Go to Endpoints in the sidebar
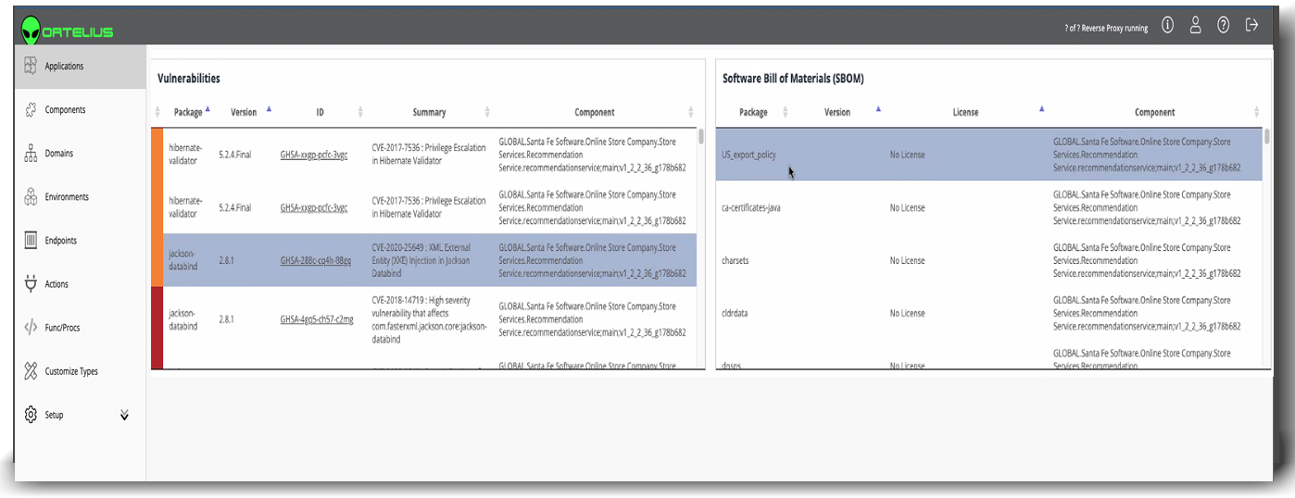The image size is (1295, 498). [x=61, y=241]
